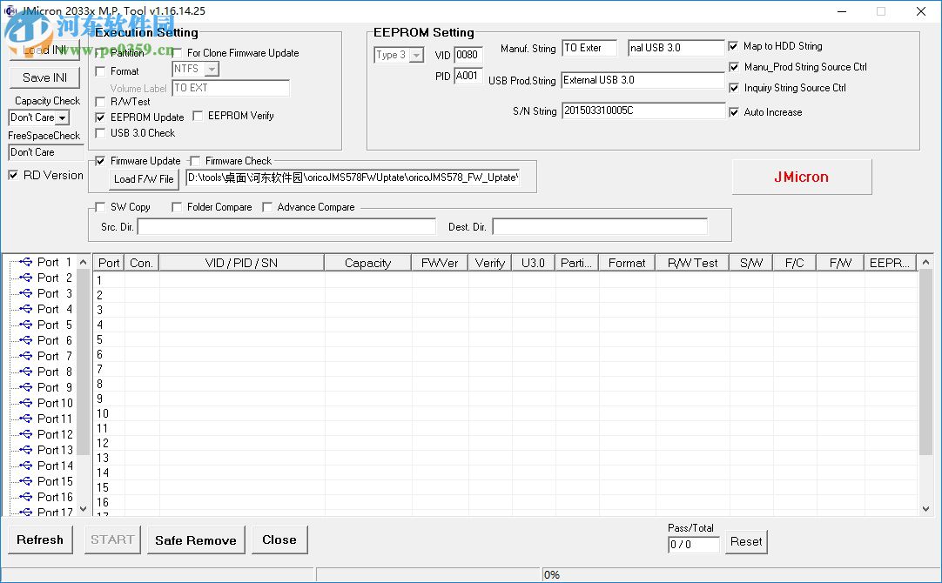Click the USB icon beside Port 6

pyautogui.click(x=26, y=340)
